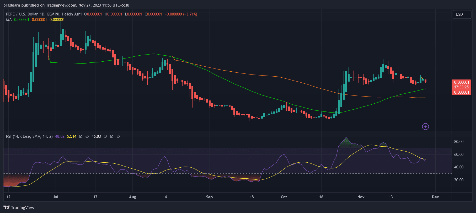Select the RSI indicator legend title
Image resolution: width=476 pixels, height=213 pixels.
(29, 136)
